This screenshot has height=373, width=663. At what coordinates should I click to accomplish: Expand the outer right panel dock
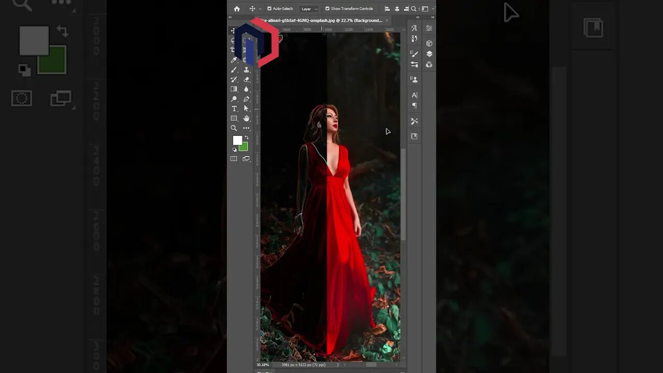click(433, 17)
